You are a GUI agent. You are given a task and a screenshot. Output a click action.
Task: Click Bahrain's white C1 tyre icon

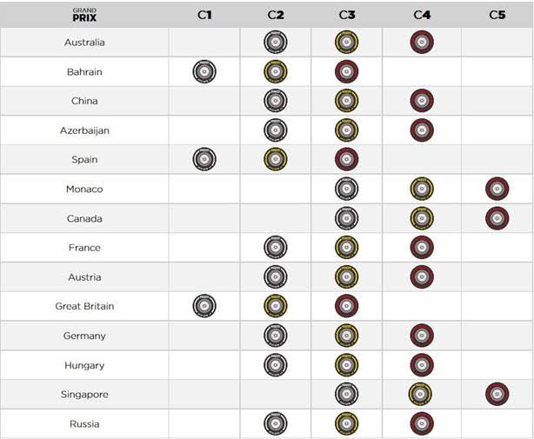[204, 72]
